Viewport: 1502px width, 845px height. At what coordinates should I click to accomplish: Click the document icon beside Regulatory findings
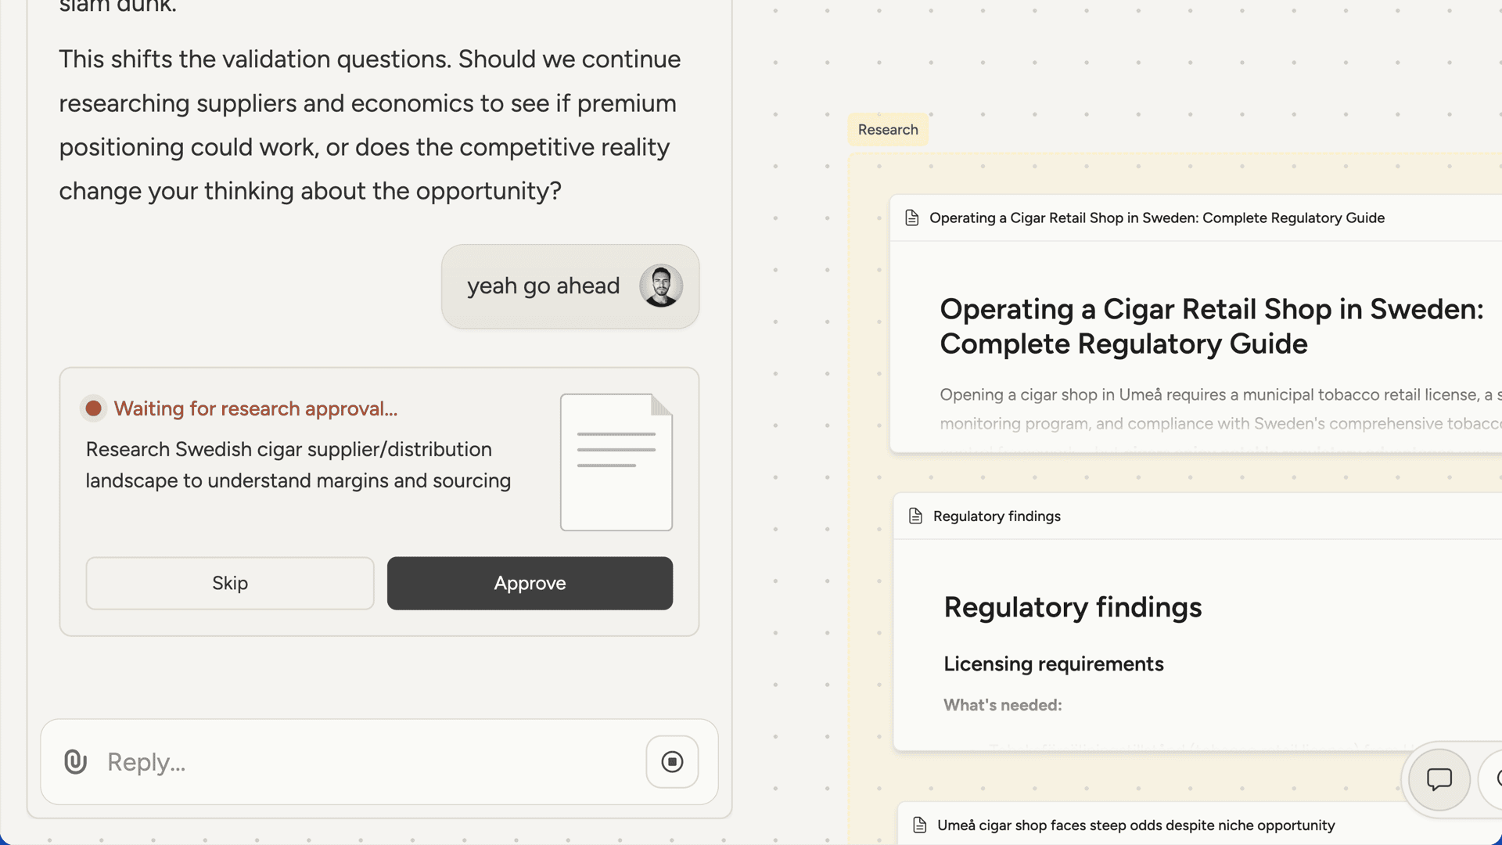[915, 516]
